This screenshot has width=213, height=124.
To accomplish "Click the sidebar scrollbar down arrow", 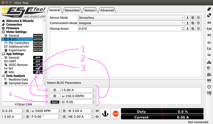I will tap(44, 84).
